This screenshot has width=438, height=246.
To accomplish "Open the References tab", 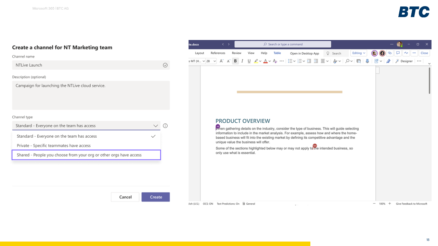I will coord(218,53).
